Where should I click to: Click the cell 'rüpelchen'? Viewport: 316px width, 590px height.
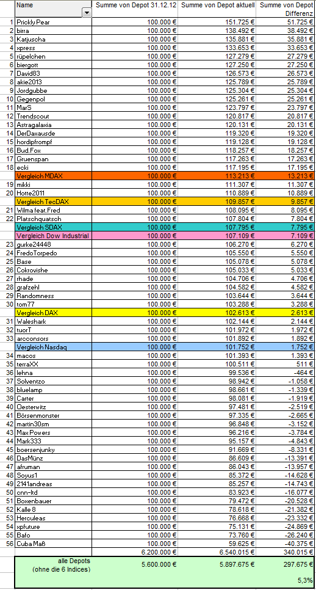tap(53, 56)
